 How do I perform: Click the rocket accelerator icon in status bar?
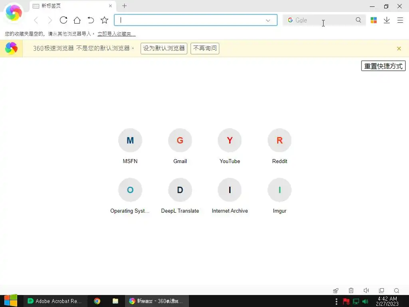[336, 291]
